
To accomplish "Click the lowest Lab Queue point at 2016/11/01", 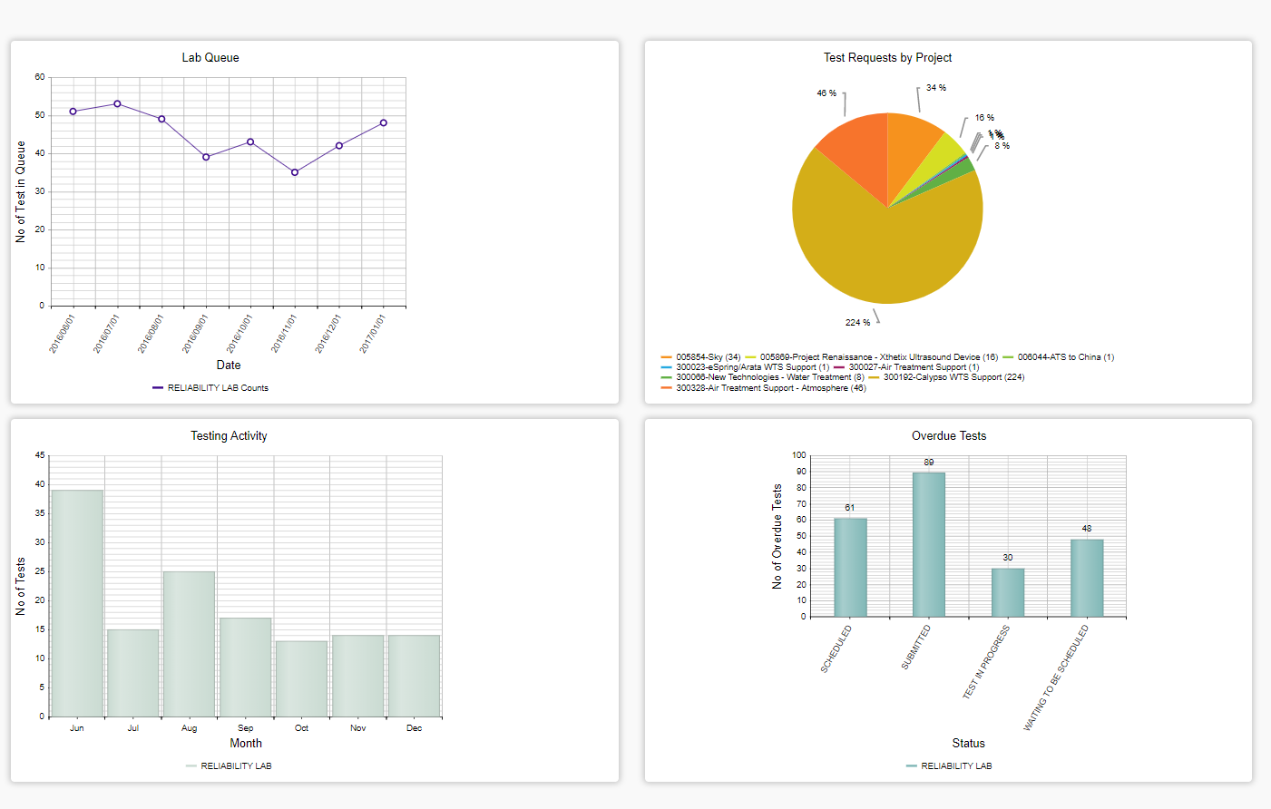I will (295, 172).
